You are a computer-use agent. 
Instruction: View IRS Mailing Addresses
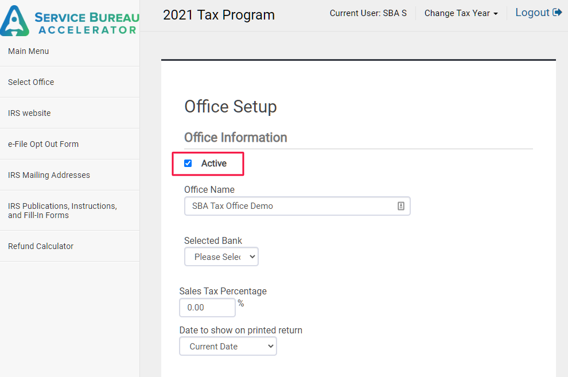pos(49,175)
